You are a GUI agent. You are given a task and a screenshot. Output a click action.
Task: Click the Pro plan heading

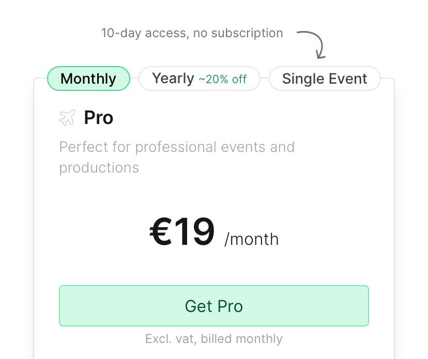click(x=99, y=118)
